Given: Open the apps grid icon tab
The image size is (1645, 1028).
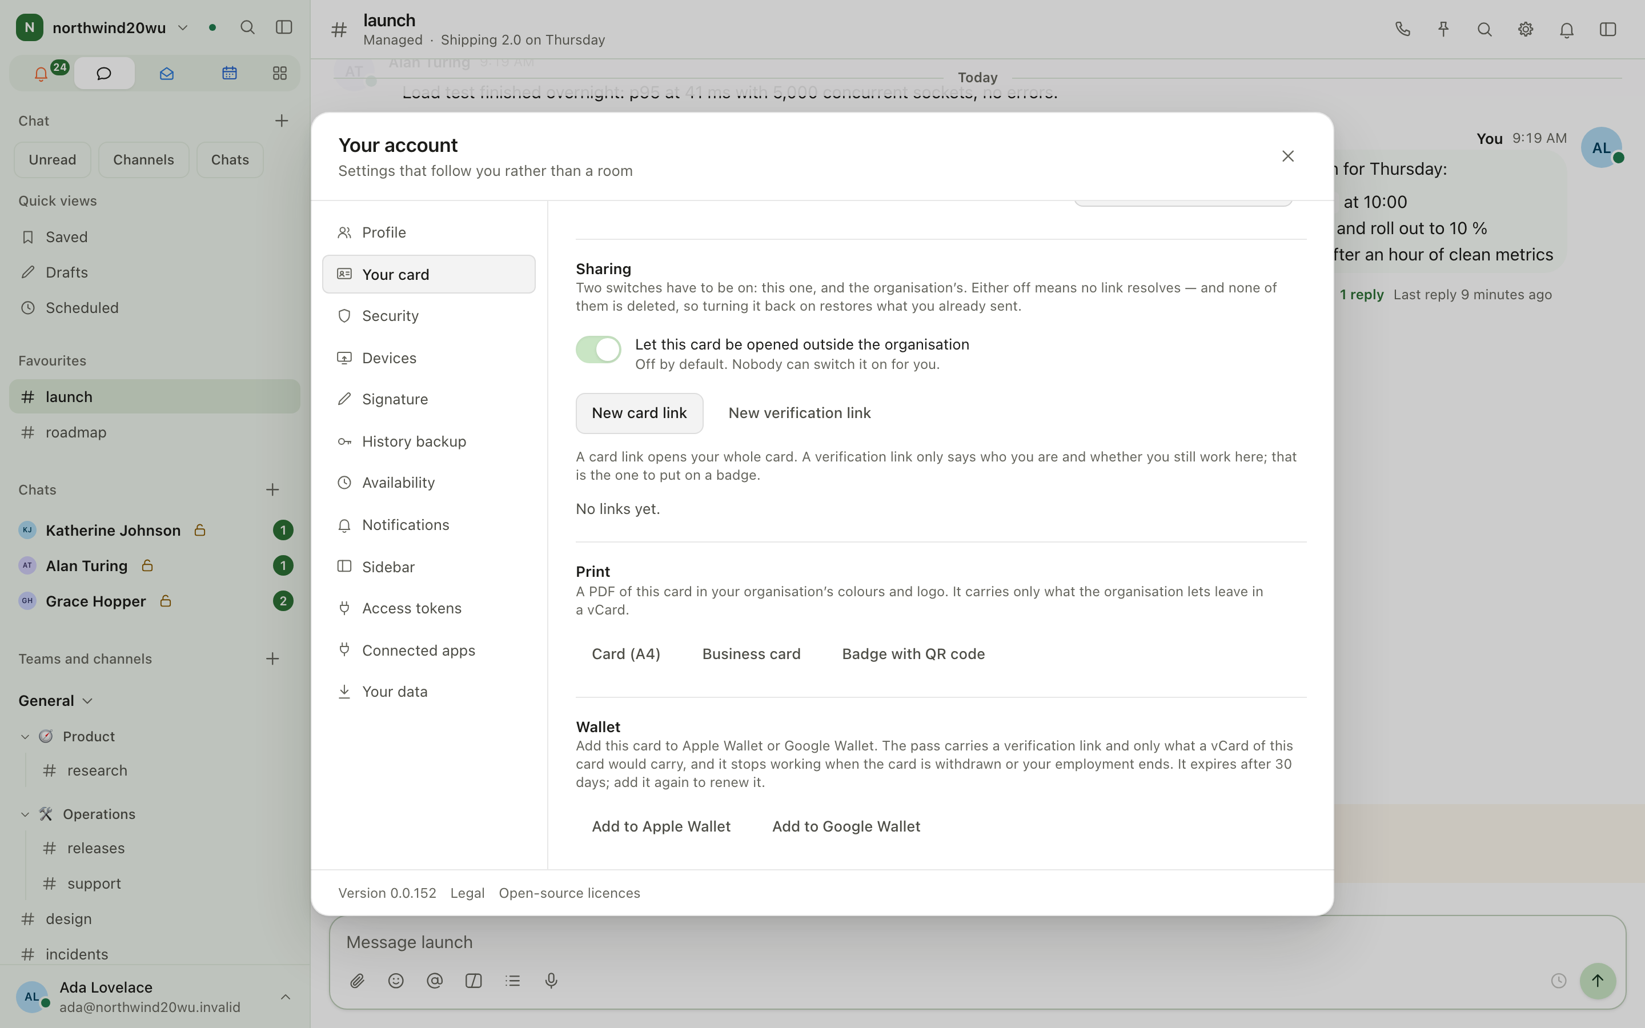Looking at the screenshot, I should 279,74.
